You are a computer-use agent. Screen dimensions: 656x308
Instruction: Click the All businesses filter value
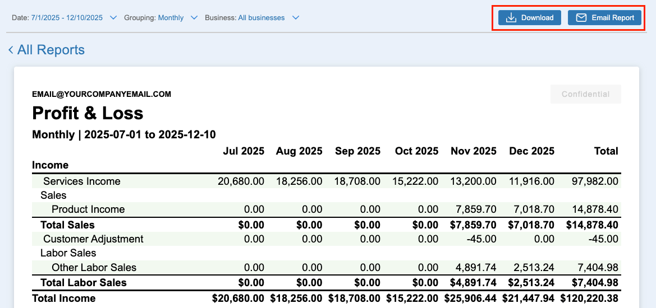(261, 18)
